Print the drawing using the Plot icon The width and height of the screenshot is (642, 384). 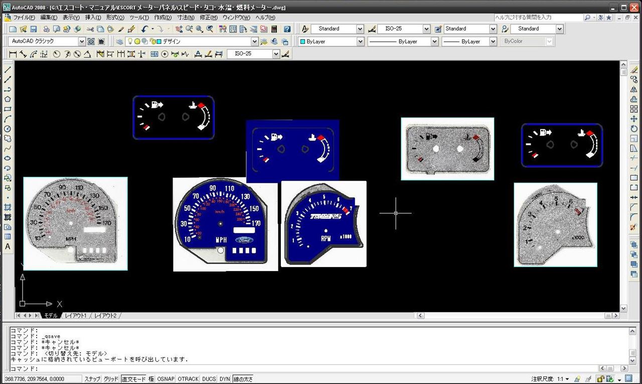coord(46,29)
